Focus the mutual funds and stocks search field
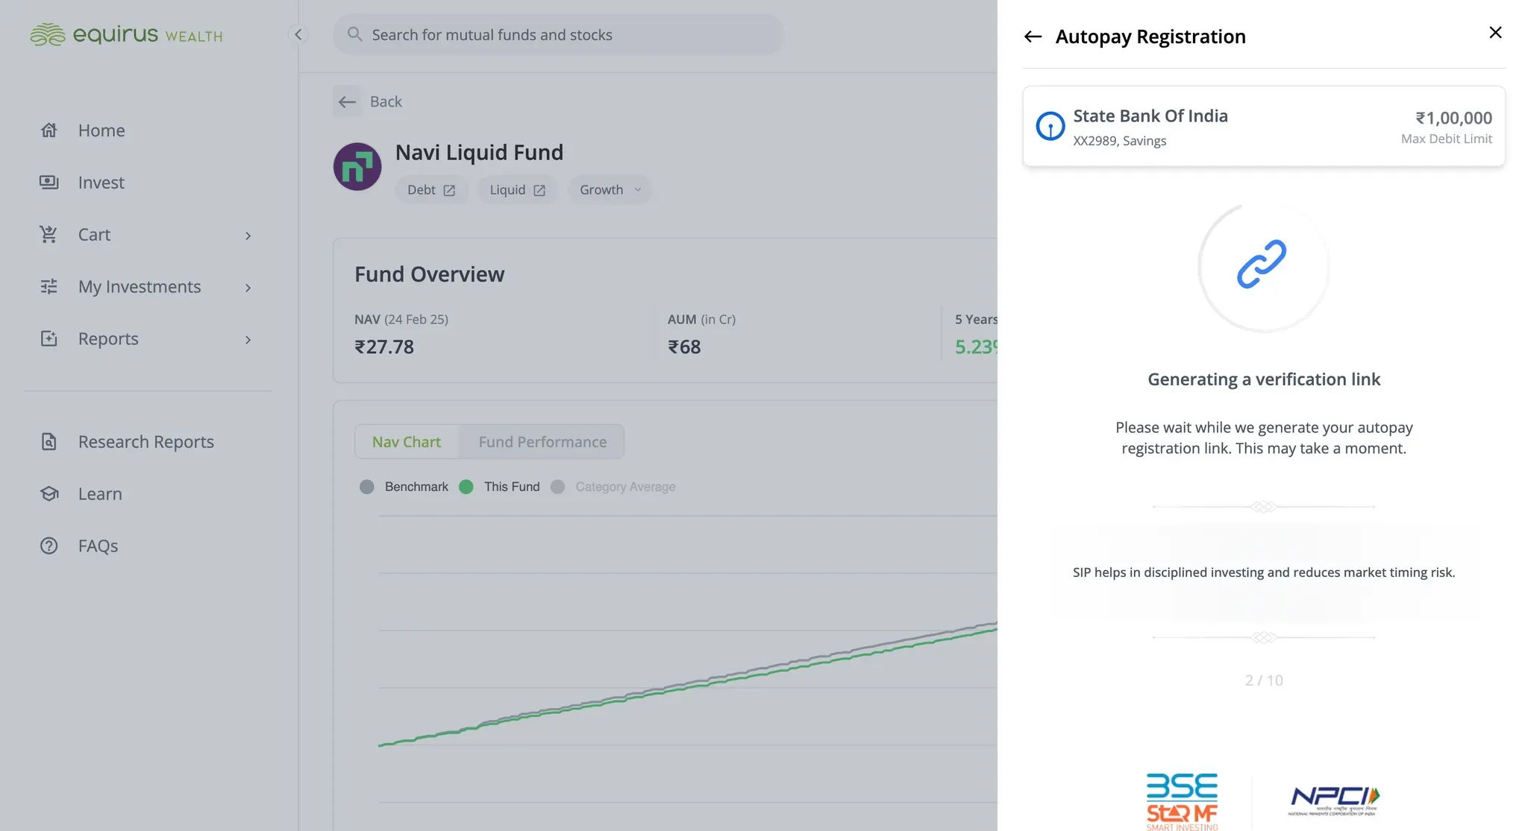 pyautogui.click(x=559, y=34)
